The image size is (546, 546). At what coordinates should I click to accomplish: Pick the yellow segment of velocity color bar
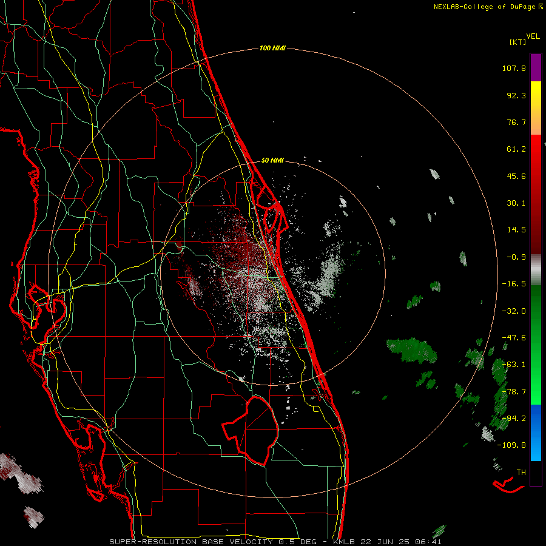536,108
